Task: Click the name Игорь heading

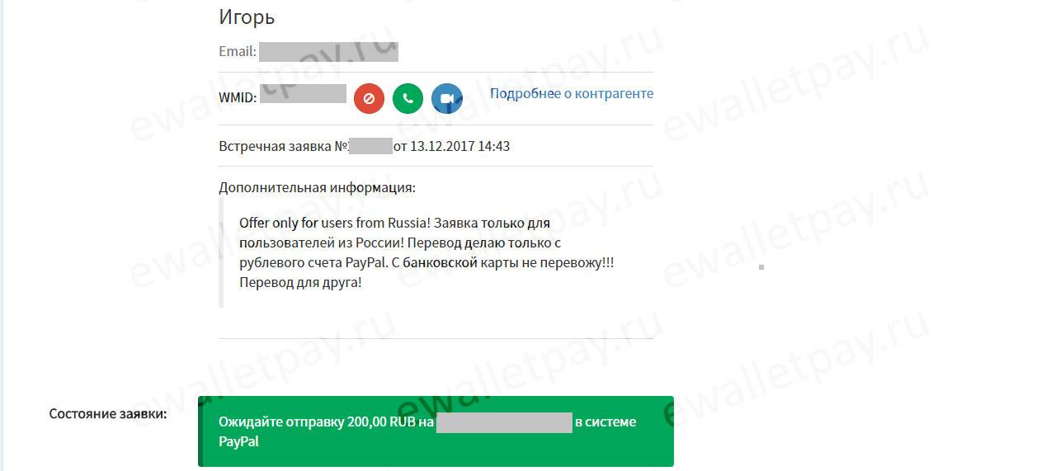Action: [x=247, y=16]
